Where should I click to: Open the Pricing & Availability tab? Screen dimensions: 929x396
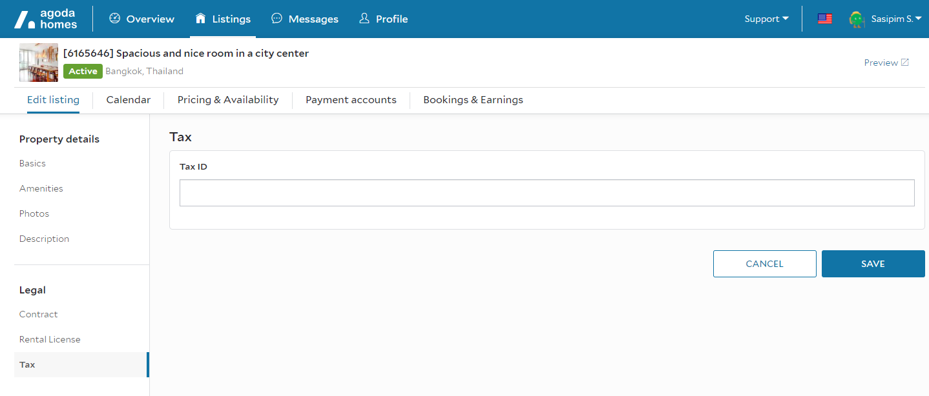click(x=228, y=100)
